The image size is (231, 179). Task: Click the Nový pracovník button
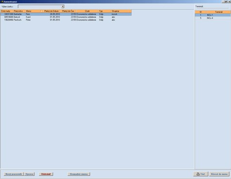coord(14,174)
